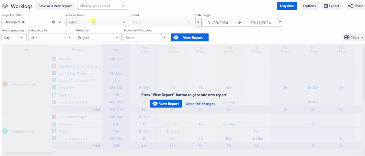Click Aloise Summer's Car Factory Project icon

(54, 73)
